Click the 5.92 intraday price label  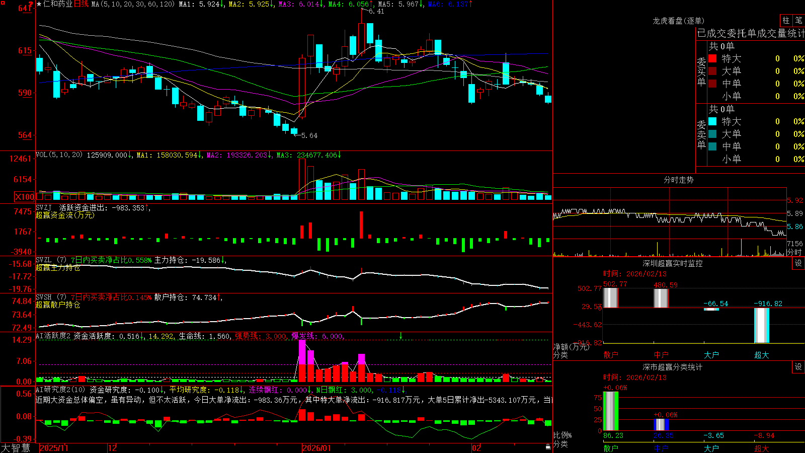[795, 200]
